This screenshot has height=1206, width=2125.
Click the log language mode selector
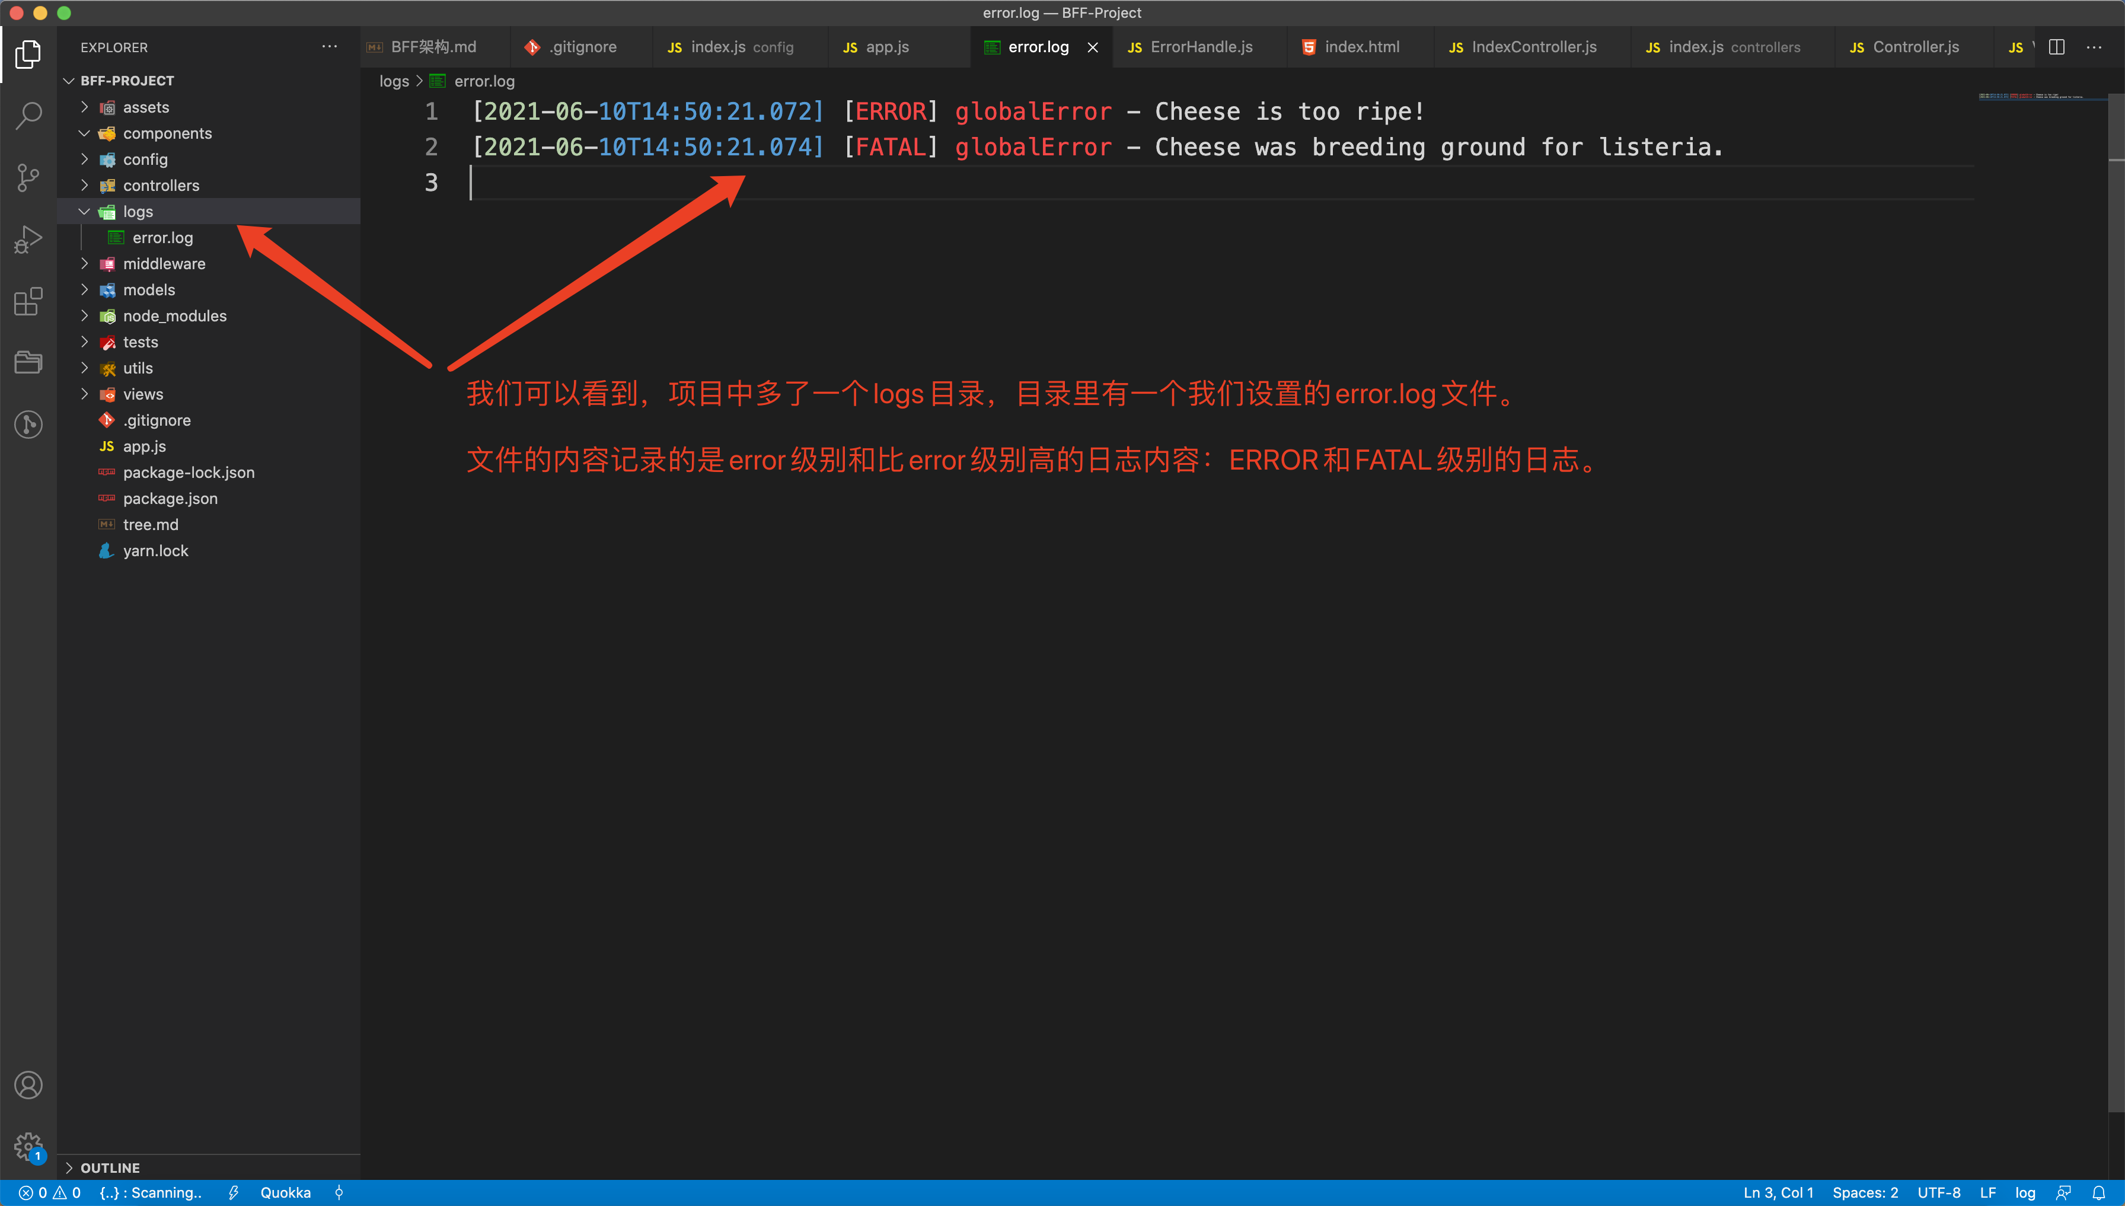coord(2025,1193)
